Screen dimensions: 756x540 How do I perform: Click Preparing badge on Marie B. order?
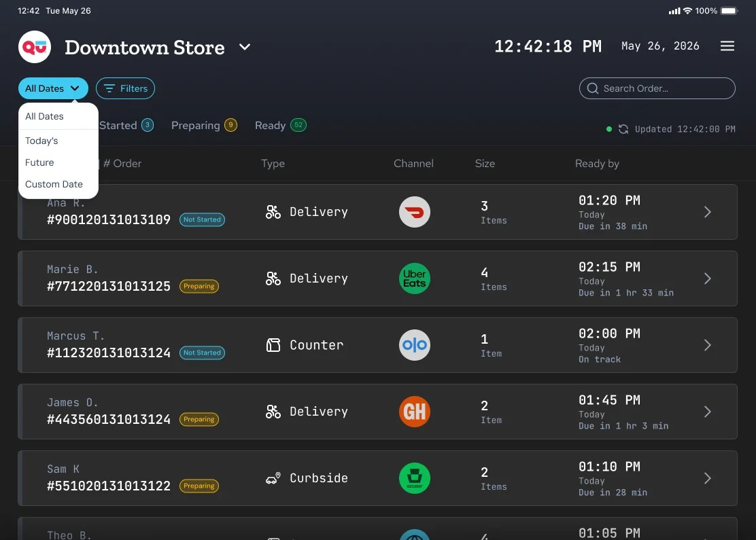[199, 286]
